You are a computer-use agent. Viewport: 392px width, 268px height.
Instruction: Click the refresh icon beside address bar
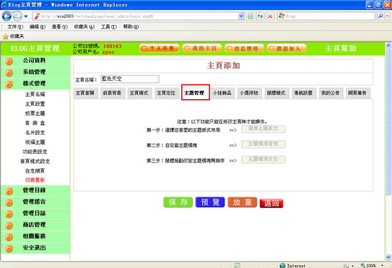coord(260,16)
